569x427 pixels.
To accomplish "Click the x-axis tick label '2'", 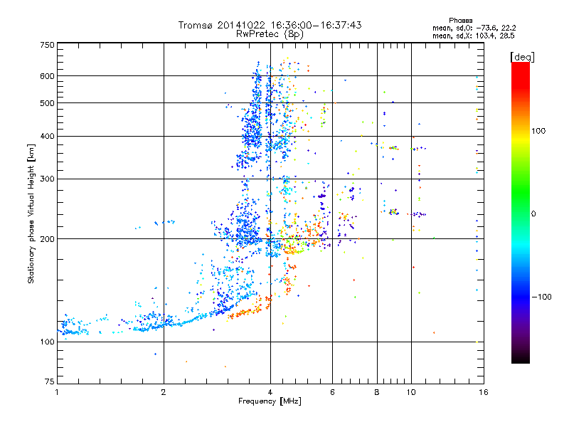I will click(x=164, y=392).
